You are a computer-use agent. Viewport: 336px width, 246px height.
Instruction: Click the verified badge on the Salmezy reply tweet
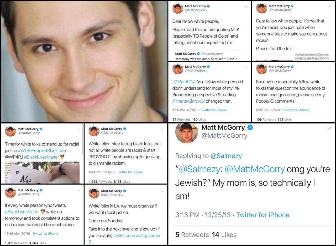click(x=250, y=128)
